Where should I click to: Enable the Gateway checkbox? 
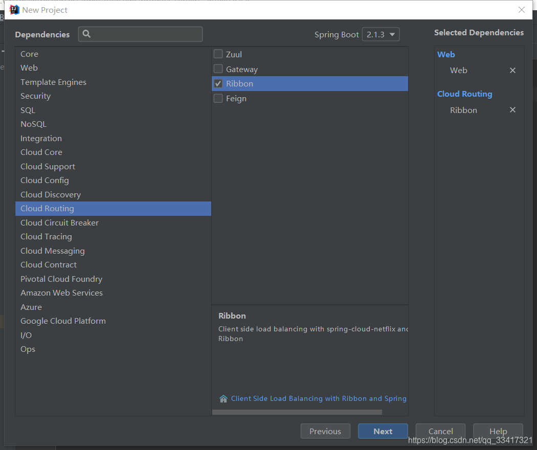pos(218,69)
